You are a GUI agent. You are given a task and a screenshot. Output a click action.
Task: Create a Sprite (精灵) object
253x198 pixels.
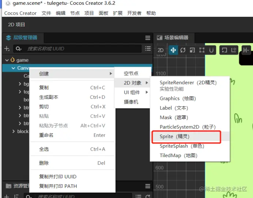[190, 136]
